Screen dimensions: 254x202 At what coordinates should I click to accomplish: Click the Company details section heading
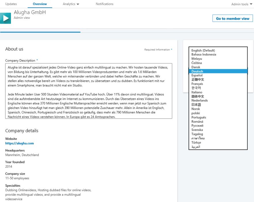[x=22, y=131]
